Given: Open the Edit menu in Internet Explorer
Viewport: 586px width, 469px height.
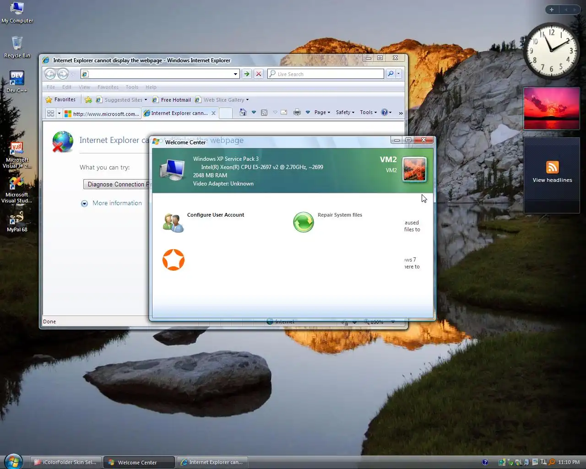Looking at the screenshot, I should 67,87.
